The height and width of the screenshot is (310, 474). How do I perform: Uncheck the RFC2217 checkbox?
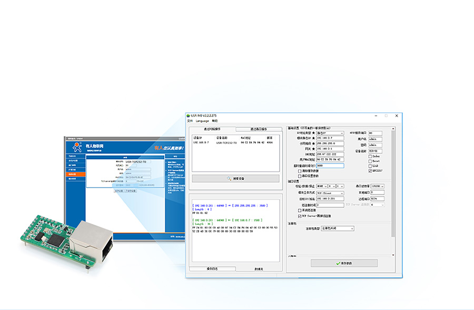[370, 170]
